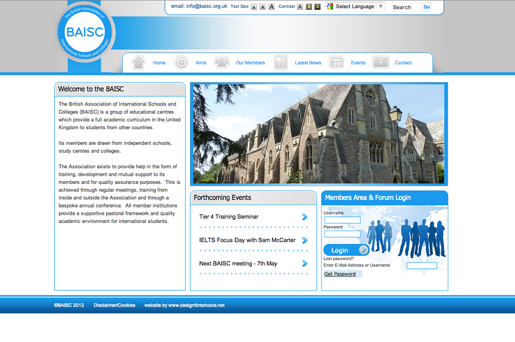Click the Aims target icon
Viewport: 515px width, 342px height.
[x=181, y=62]
